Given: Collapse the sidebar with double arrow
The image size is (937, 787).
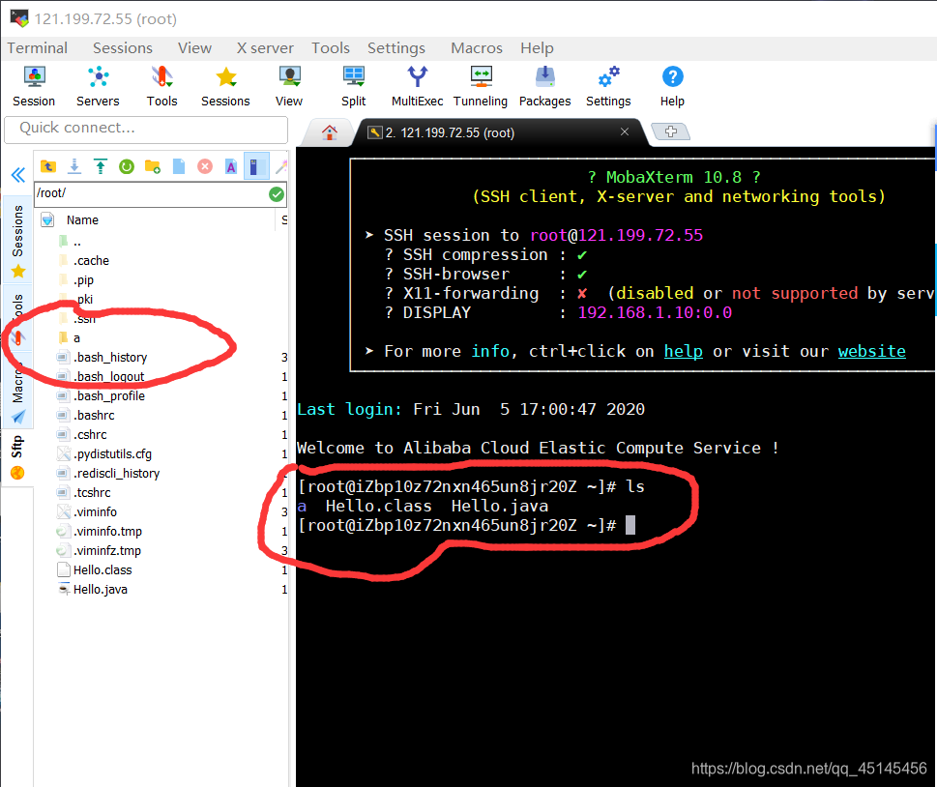Looking at the screenshot, I should (x=18, y=175).
